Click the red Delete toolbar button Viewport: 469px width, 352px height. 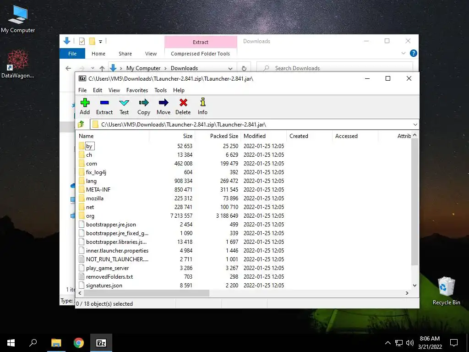pos(183,106)
